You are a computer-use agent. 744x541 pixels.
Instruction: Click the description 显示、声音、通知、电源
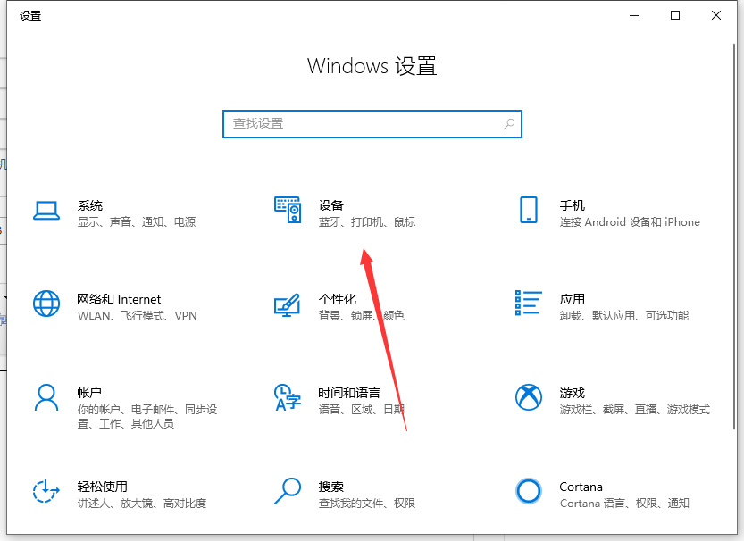tap(137, 221)
